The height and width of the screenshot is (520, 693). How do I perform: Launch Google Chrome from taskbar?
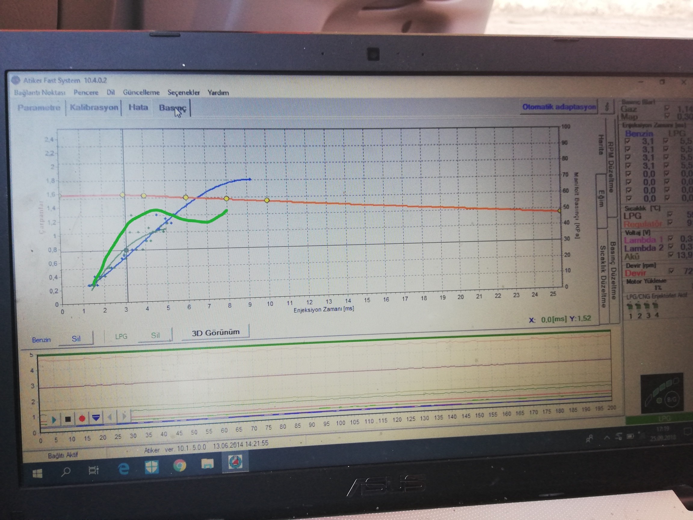click(180, 465)
